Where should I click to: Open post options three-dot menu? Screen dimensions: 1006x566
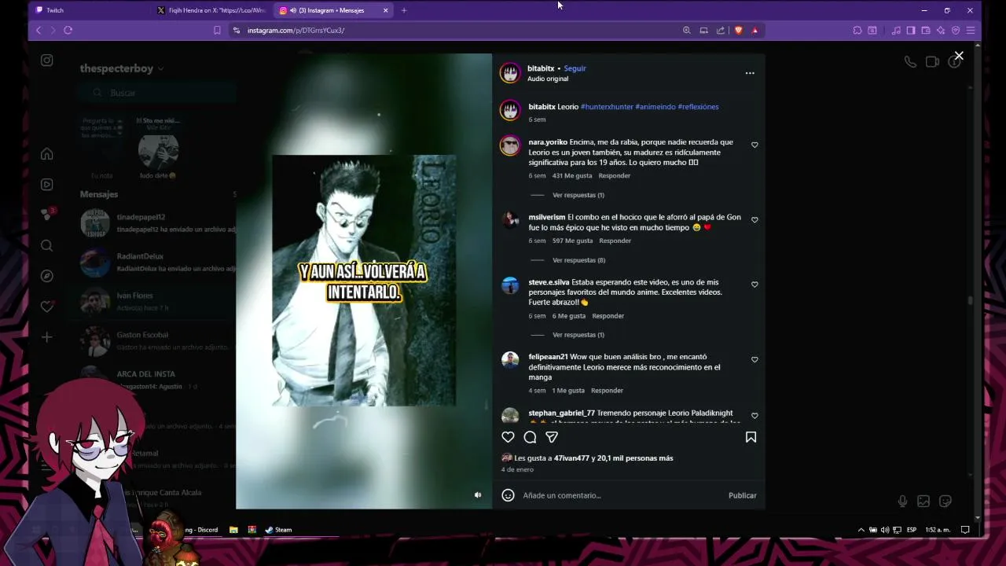tap(750, 73)
